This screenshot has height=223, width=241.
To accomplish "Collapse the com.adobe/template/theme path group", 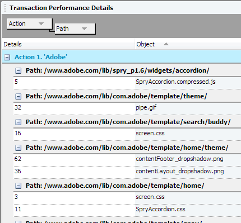I will (x=18, y=96).
